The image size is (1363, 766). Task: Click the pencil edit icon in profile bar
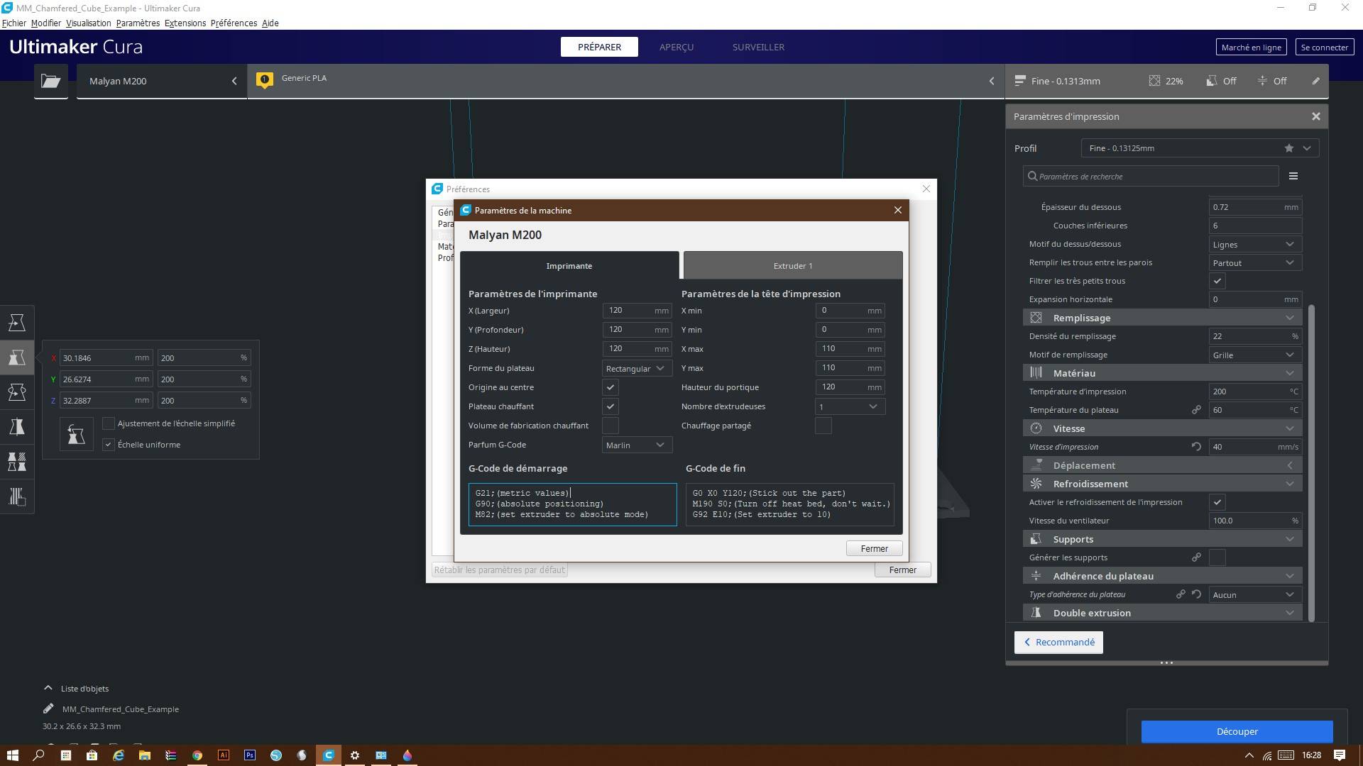[1315, 81]
